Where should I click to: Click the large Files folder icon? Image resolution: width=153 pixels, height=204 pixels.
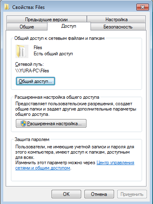(22, 51)
